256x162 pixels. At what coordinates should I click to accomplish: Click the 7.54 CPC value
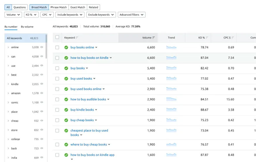pyautogui.click(x=231, y=58)
